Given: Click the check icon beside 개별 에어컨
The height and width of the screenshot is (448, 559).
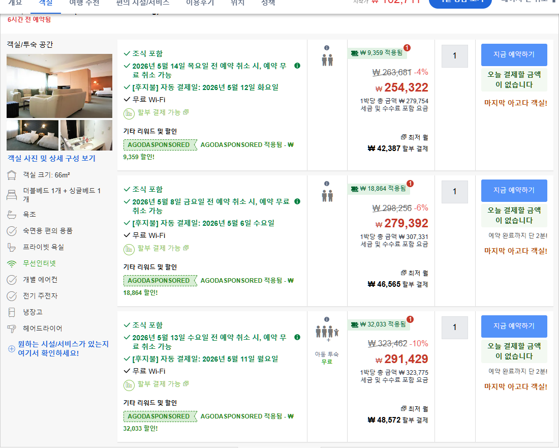Looking at the screenshot, I should (x=12, y=280).
